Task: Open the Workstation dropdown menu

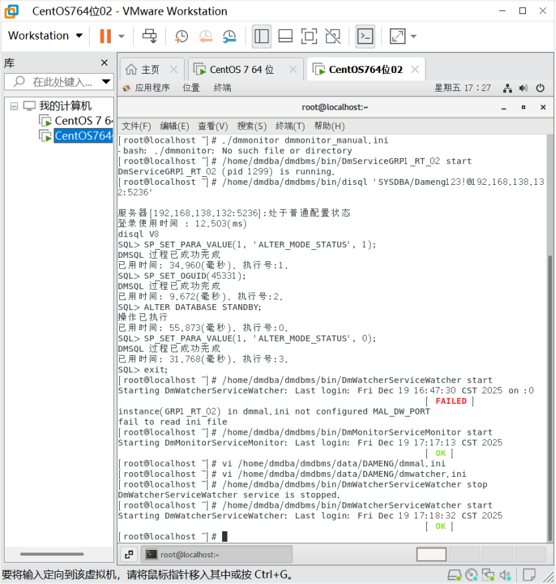Action: coord(45,35)
